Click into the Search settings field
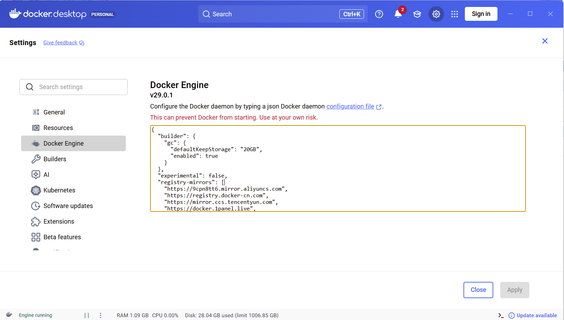The width and height of the screenshot is (564, 320). (x=73, y=87)
